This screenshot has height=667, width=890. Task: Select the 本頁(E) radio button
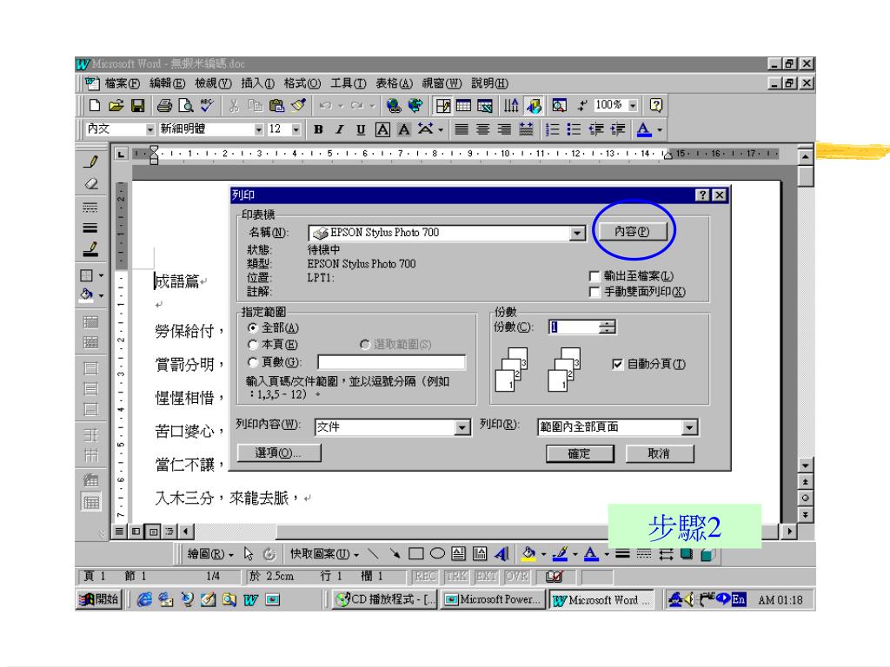pos(253,344)
